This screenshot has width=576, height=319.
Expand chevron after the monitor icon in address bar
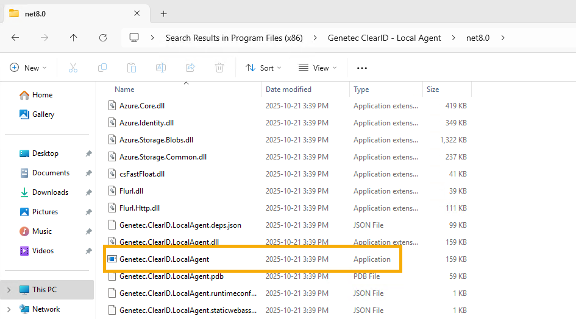(152, 38)
